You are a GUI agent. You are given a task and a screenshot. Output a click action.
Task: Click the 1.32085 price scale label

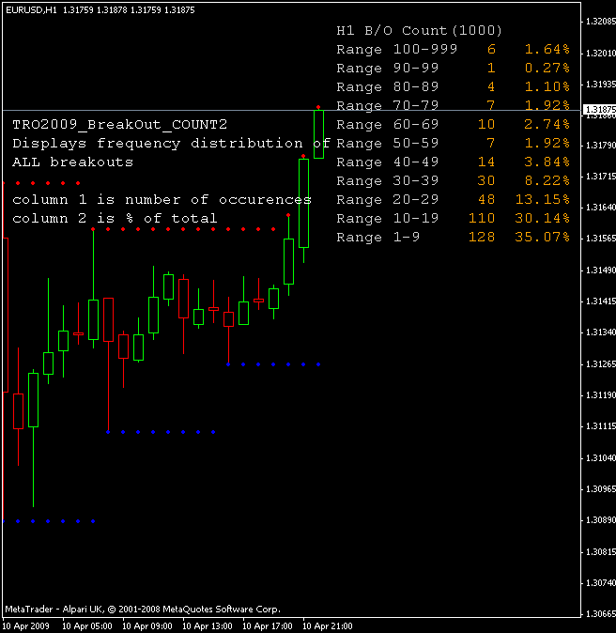pyautogui.click(x=601, y=22)
